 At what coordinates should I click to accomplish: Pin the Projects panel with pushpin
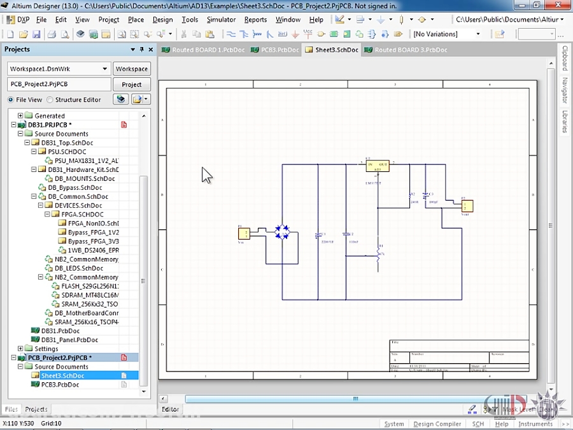141,50
